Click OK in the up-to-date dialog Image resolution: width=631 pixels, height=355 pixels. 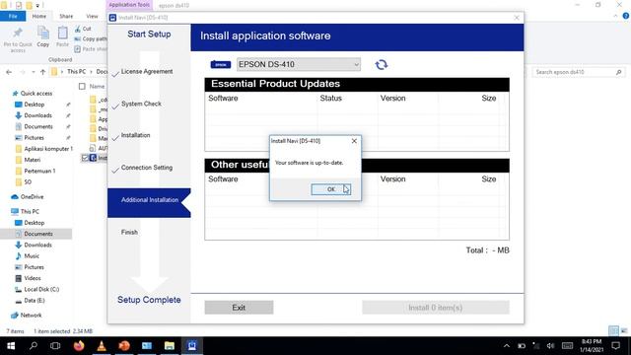coord(331,189)
